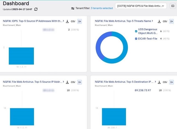
Task: Expand the Top-5 Destination IP widget chevron
Action: click(155, 82)
